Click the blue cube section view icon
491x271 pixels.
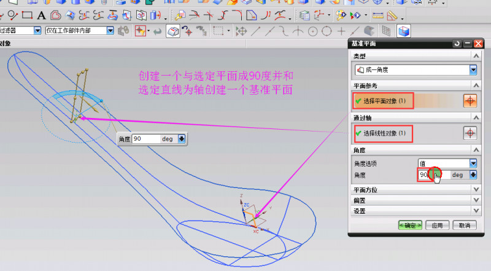[404, 31]
